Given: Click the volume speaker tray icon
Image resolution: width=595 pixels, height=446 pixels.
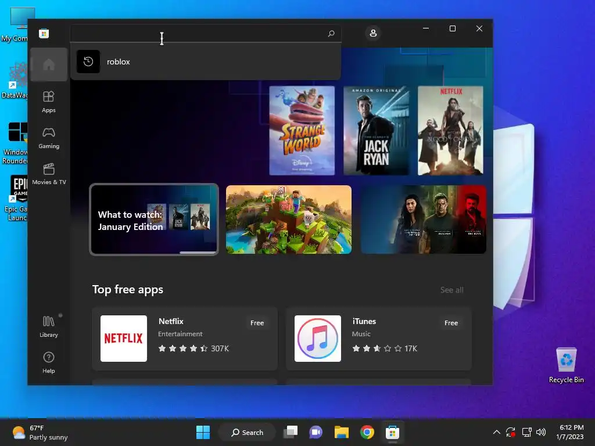Looking at the screenshot, I should (541, 432).
